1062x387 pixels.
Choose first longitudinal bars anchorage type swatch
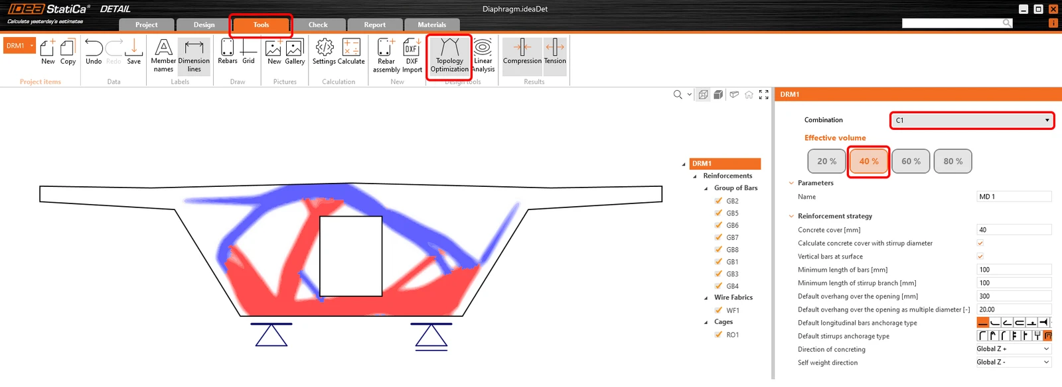(983, 323)
